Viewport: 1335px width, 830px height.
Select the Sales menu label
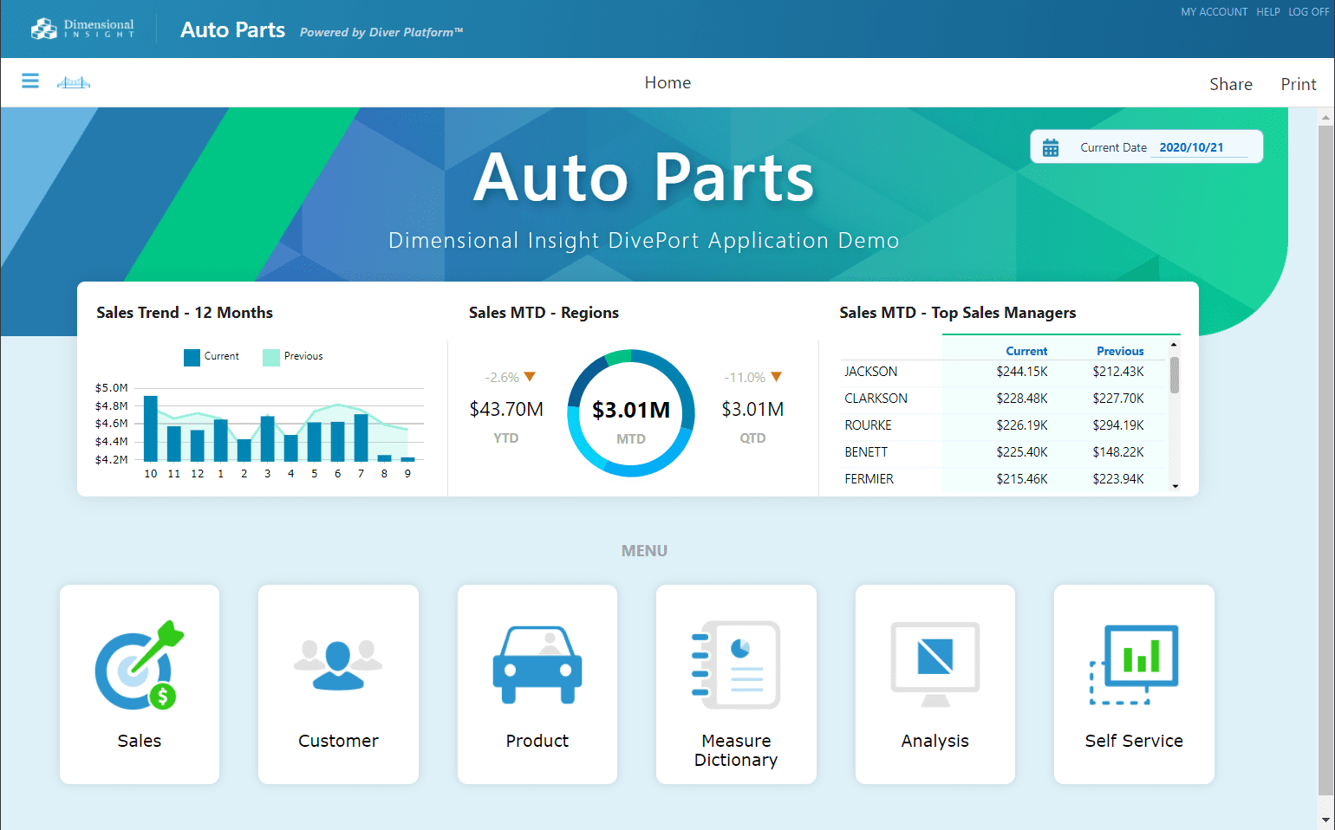[x=140, y=741]
